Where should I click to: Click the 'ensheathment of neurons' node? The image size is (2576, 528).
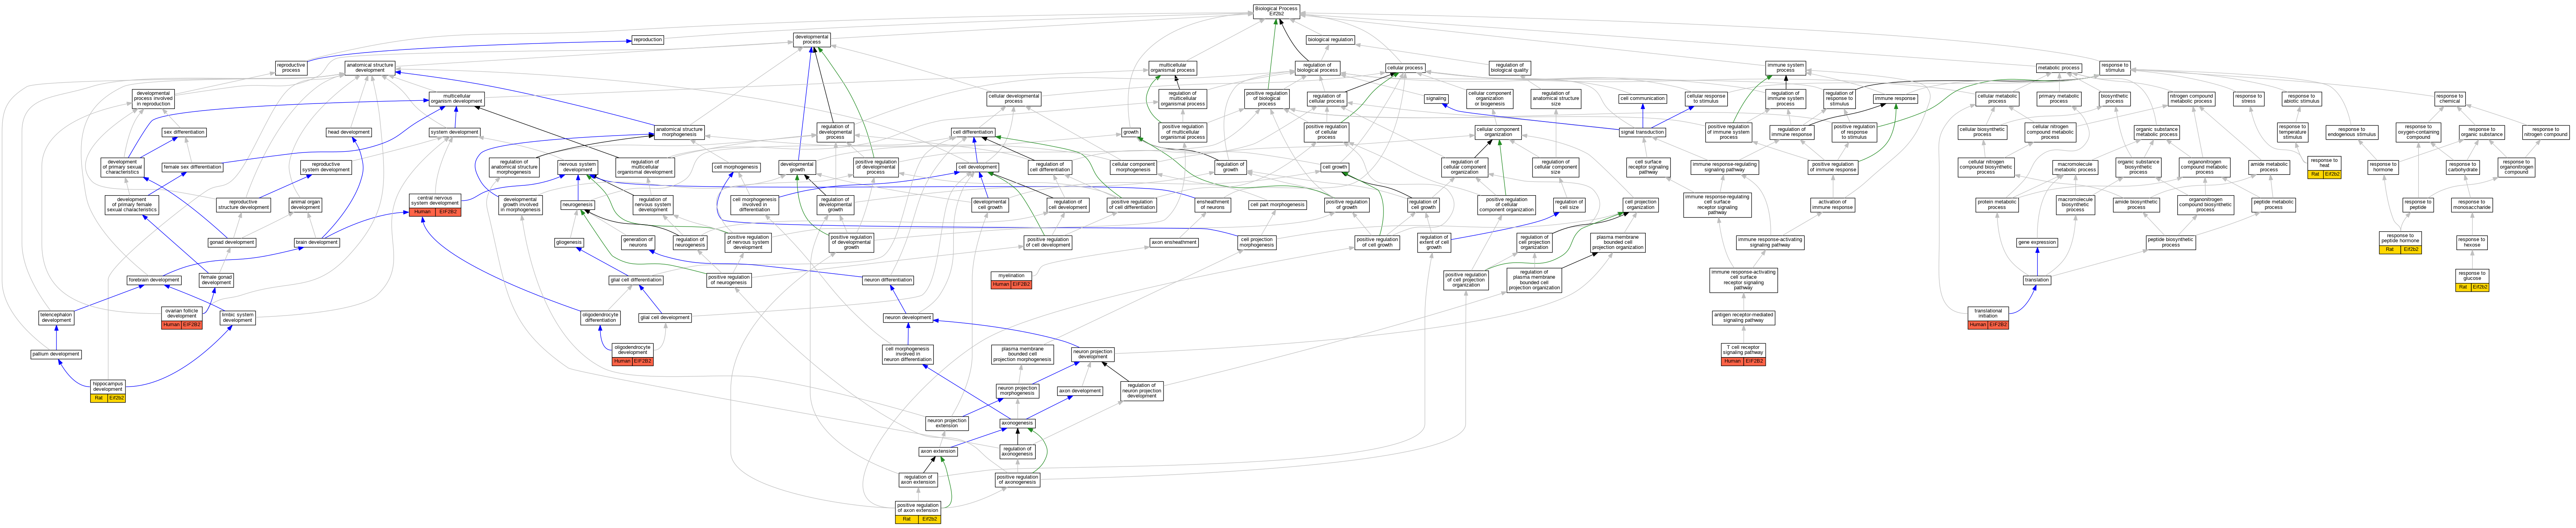click(1212, 205)
